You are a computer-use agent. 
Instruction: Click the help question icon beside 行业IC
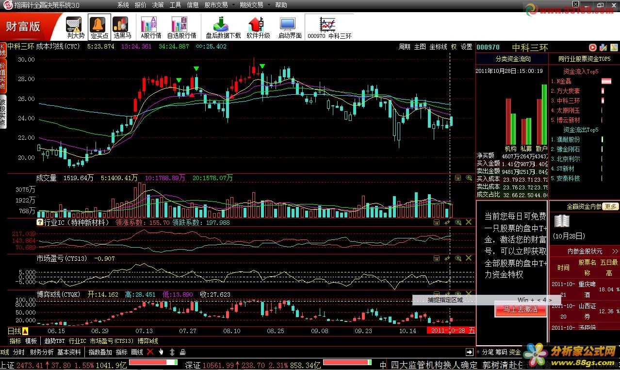click(x=40, y=222)
